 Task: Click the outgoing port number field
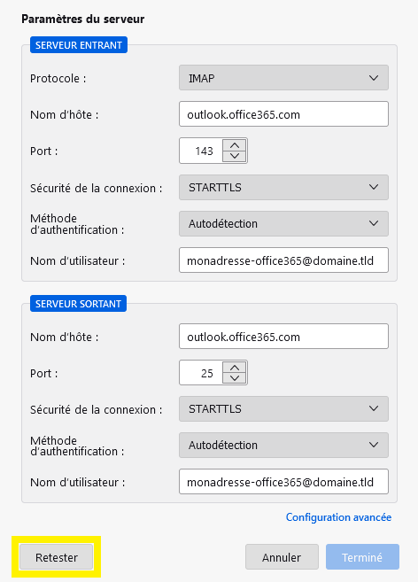click(x=201, y=373)
